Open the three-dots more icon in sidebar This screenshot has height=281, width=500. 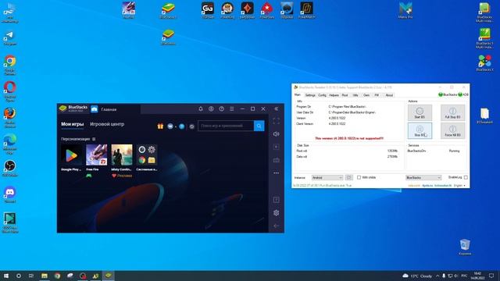click(x=276, y=173)
